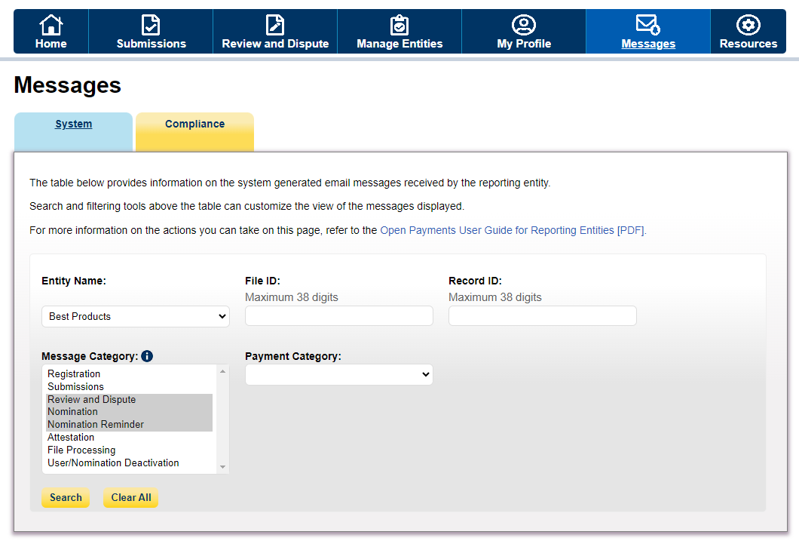The image size is (799, 547).
Task: Open the My Profile menu label
Action: point(524,44)
